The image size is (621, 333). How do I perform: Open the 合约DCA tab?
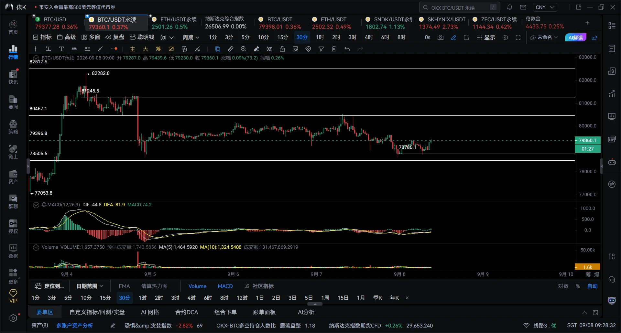(x=187, y=312)
